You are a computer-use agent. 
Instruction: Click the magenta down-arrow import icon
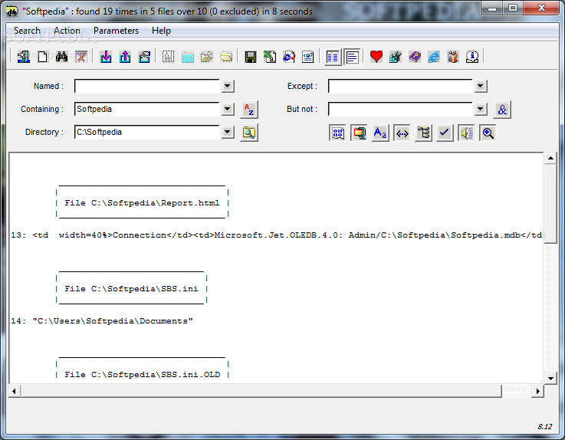[106, 57]
